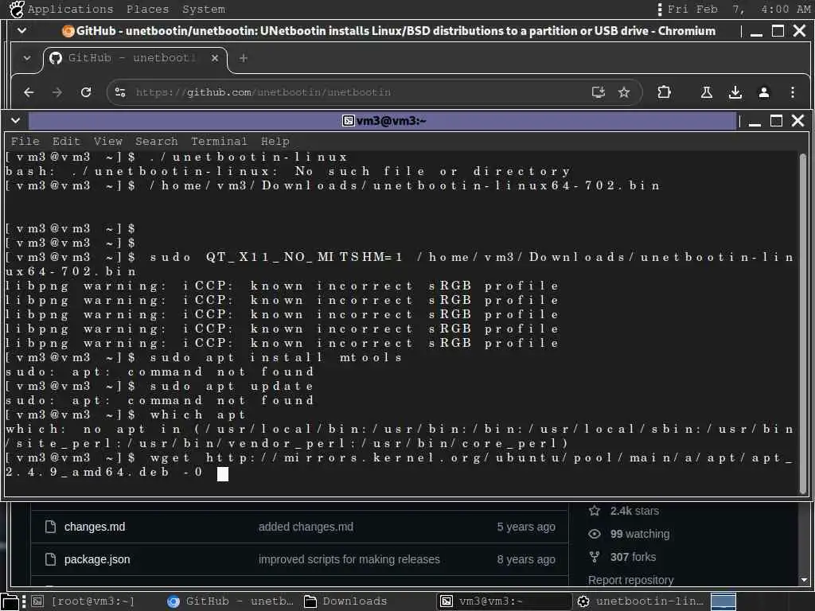Viewport: 815px width, 611px height.
Task: Click Report repository link
Action: click(x=630, y=580)
